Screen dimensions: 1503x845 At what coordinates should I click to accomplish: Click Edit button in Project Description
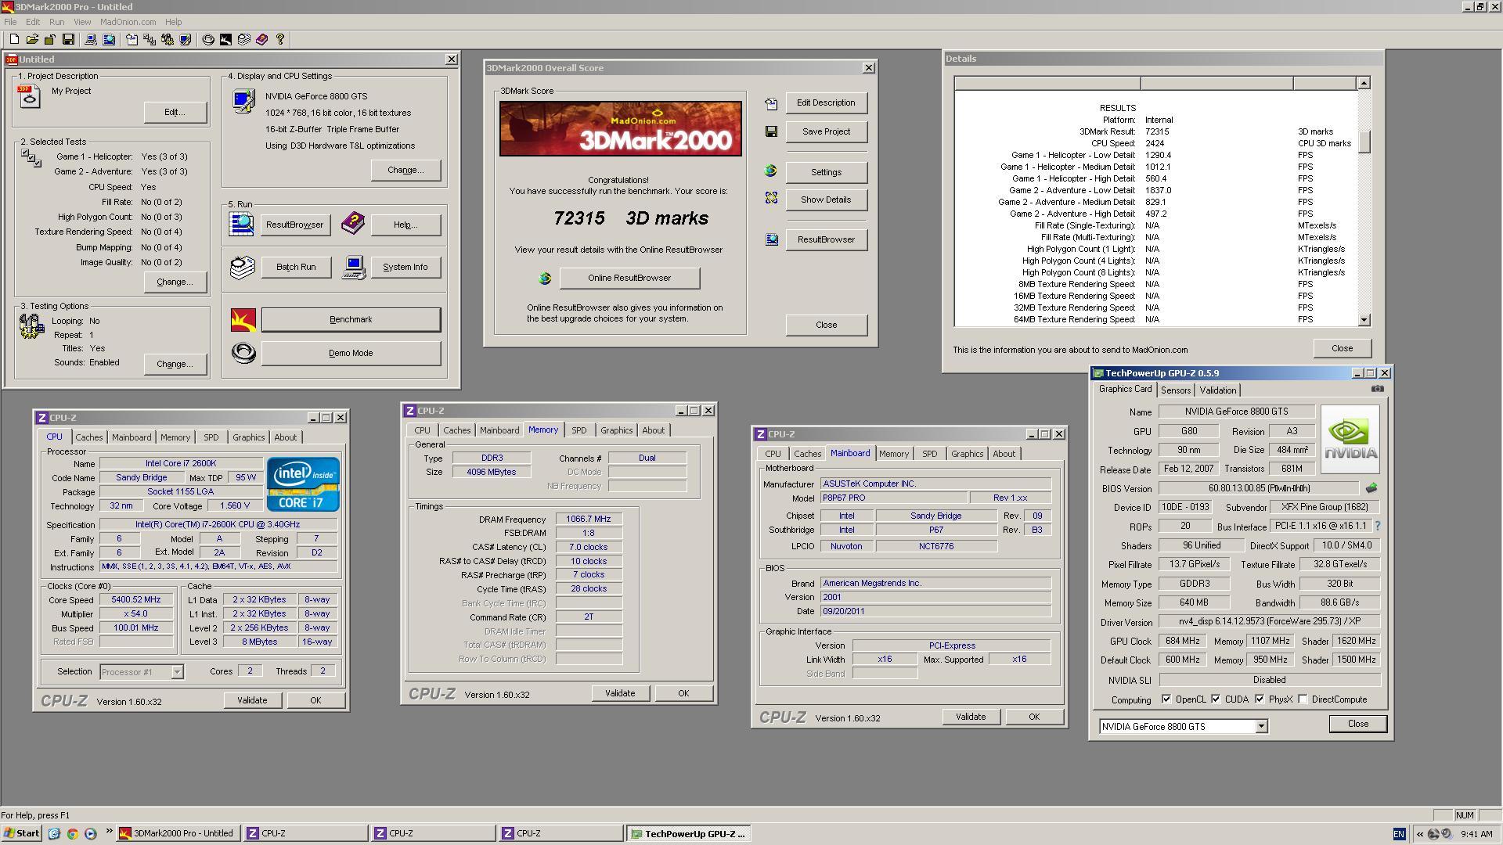pyautogui.click(x=175, y=112)
